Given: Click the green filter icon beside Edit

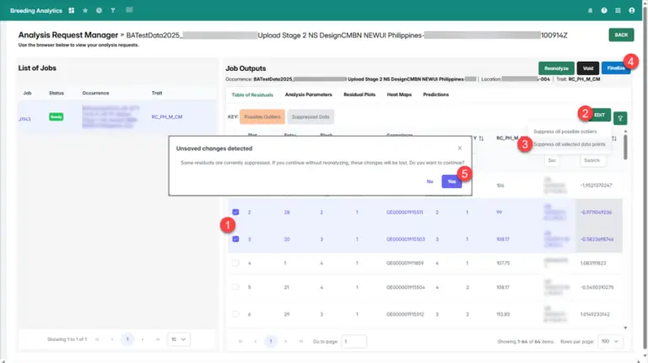Looking at the screenshot, I should [x=620, y=119].
